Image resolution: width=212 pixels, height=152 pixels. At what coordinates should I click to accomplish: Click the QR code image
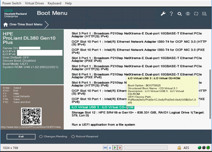pyautogui.click(x=31, y=116)
